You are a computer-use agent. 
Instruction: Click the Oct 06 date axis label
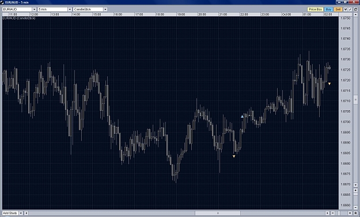click(x=286, y=14)
